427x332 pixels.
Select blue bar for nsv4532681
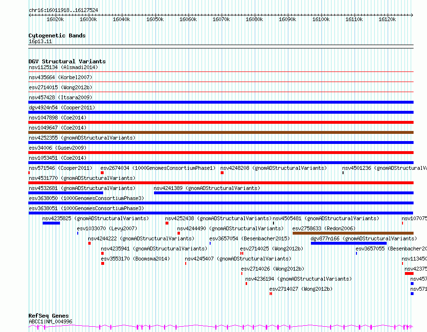click(66, 193)
